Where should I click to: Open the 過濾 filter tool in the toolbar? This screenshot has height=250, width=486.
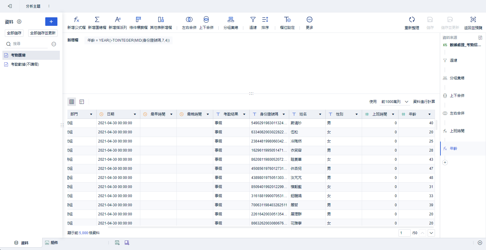pos(253,20)
